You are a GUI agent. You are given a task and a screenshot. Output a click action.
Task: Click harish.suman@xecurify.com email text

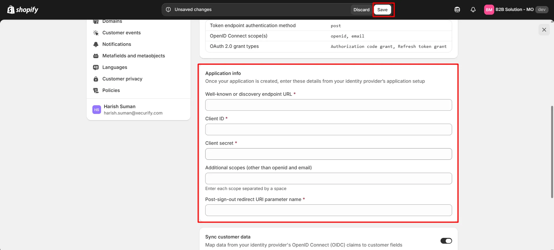pyautogui.click(x=133, y=113)
